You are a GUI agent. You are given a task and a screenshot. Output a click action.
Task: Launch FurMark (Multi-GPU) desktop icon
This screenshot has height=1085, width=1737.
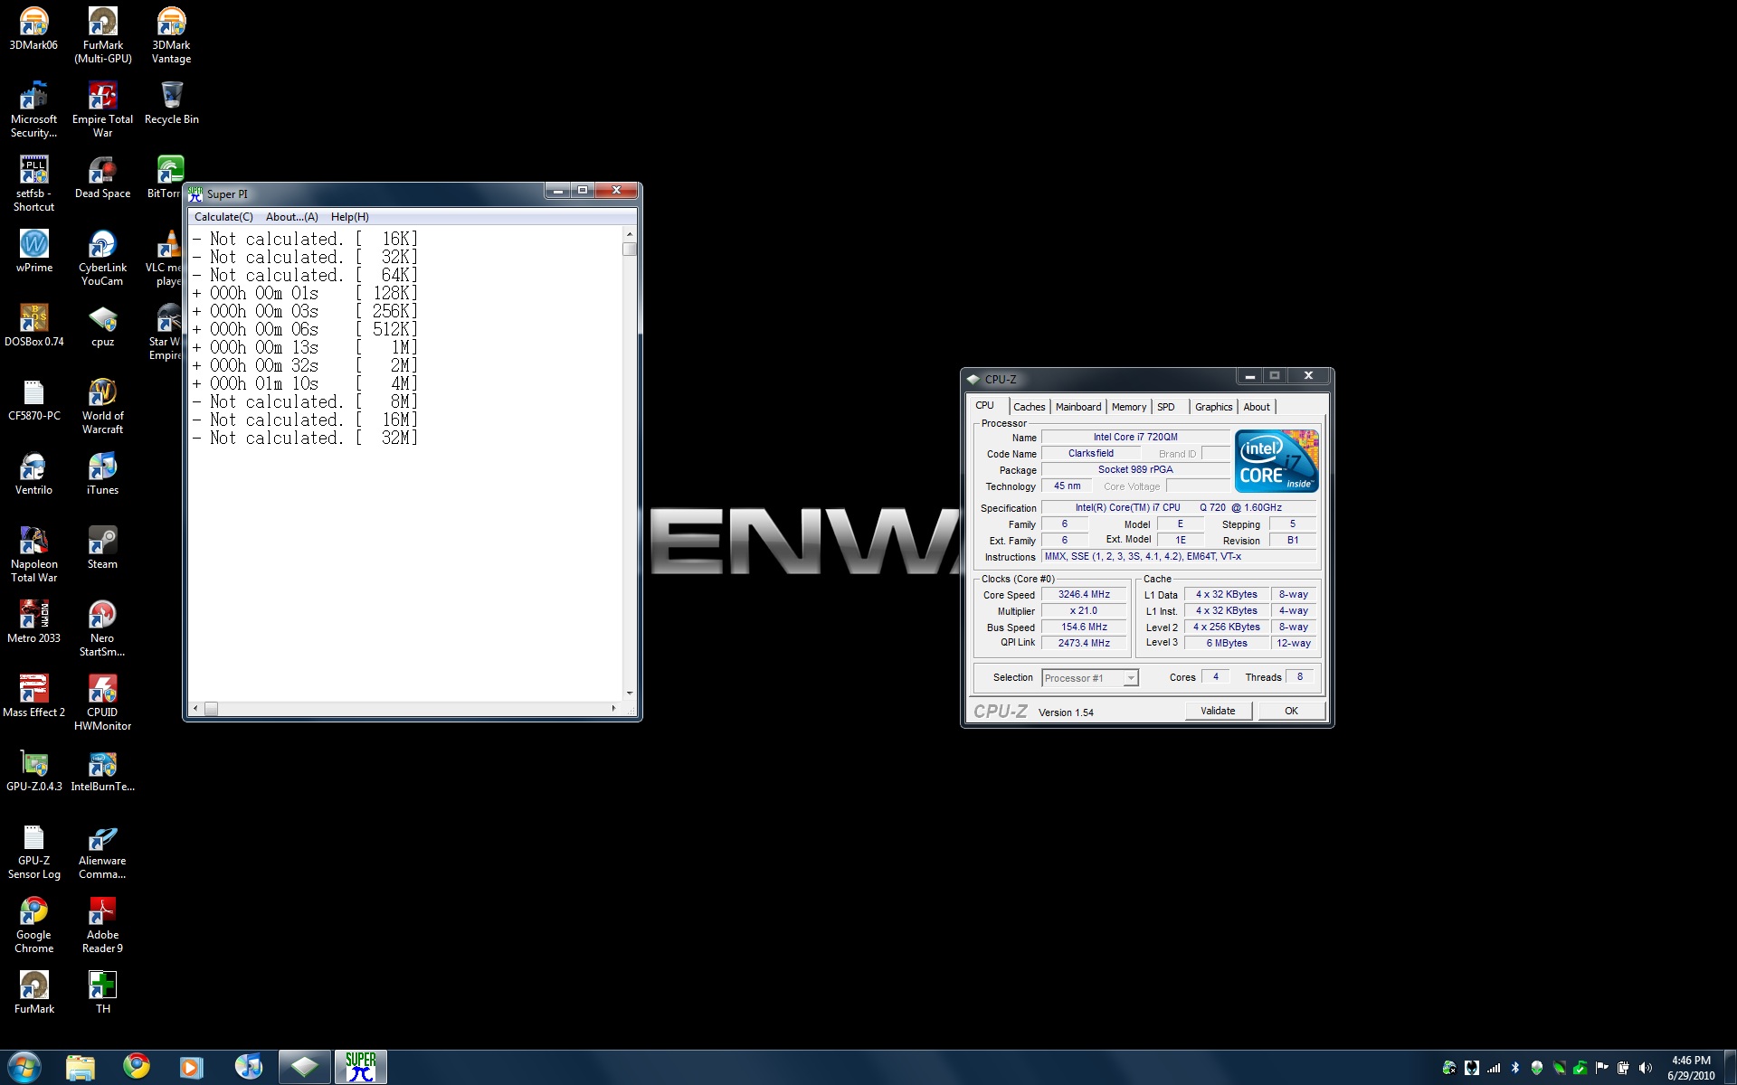click(x=102, y=35)
